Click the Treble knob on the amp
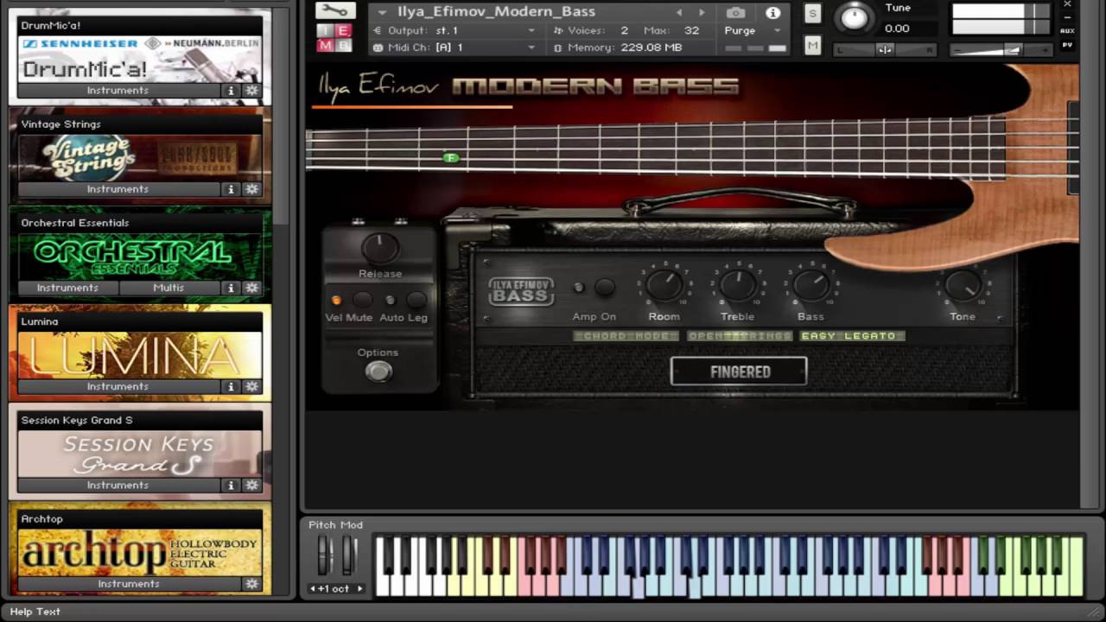Viewport: 1106px width, 622px height. click(x=737, y=284)
